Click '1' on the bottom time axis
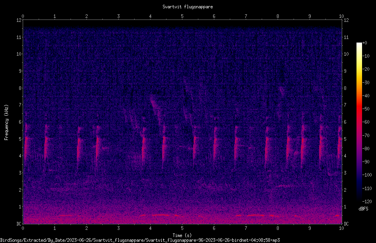 [x=55, y=228]
